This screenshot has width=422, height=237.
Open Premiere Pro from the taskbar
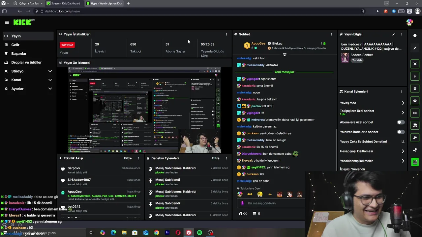point(167,233)
